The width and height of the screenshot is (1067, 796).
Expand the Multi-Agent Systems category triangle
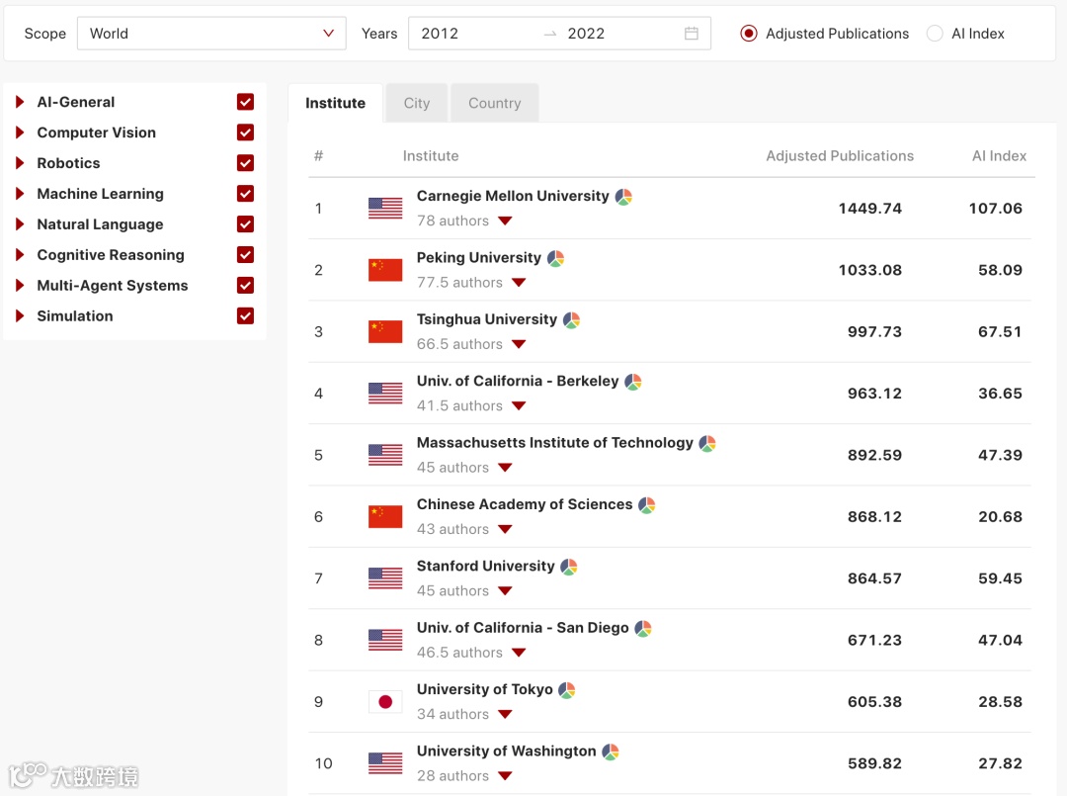coord(20,286)
